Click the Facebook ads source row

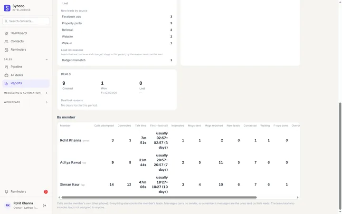point(117,17)
